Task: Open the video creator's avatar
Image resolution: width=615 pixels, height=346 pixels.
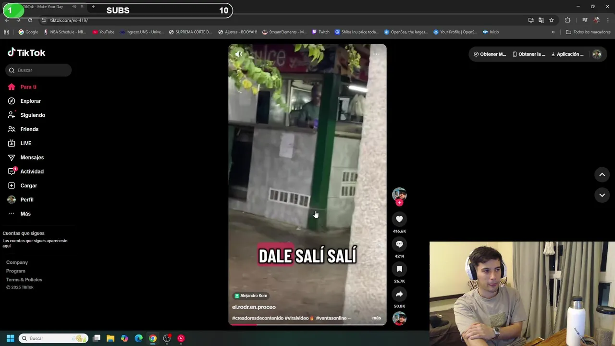Action: [x=399, y=194]
